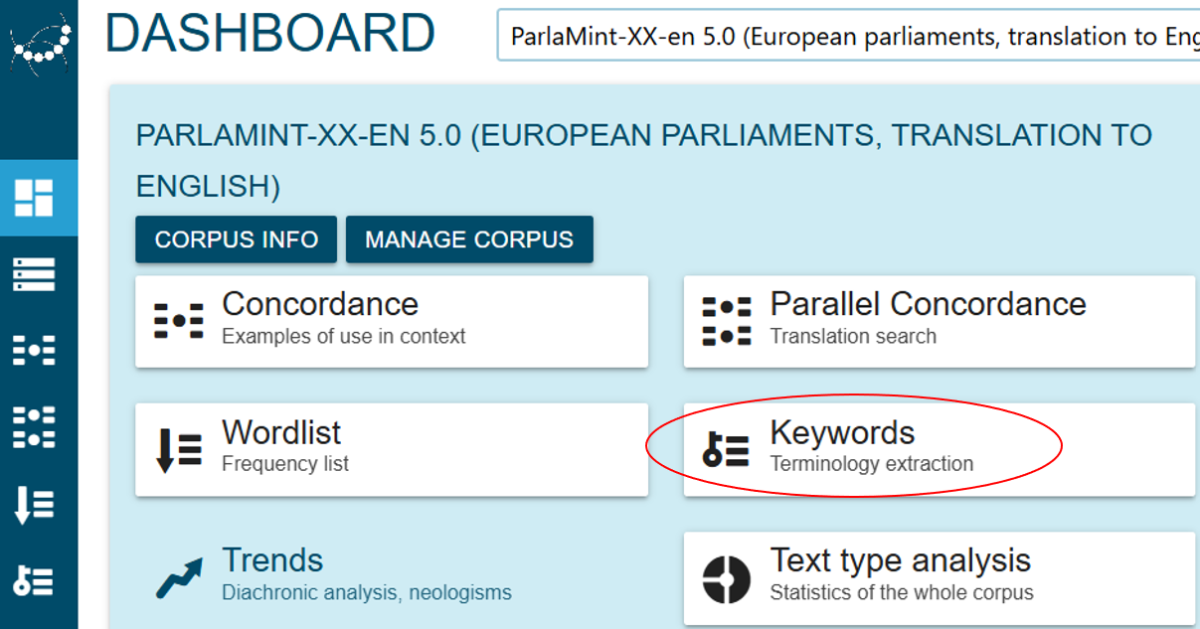Viewport: 1200px width, 629px height.
Task: Select the Dashboard grid icon in sidebar
Action: click(x=34, y=198)
